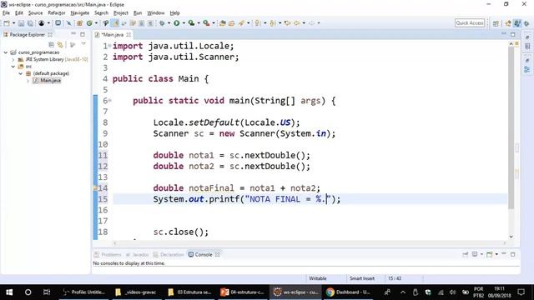Open the File menu

[x=6, y=13]
